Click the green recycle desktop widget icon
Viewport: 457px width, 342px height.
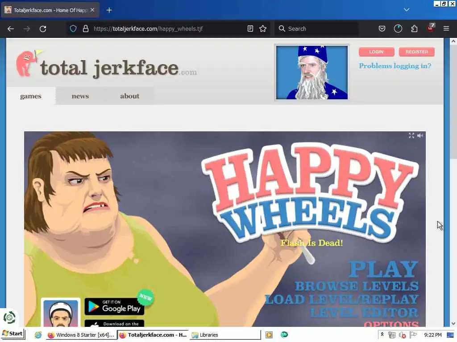click(x=9, y=317)
